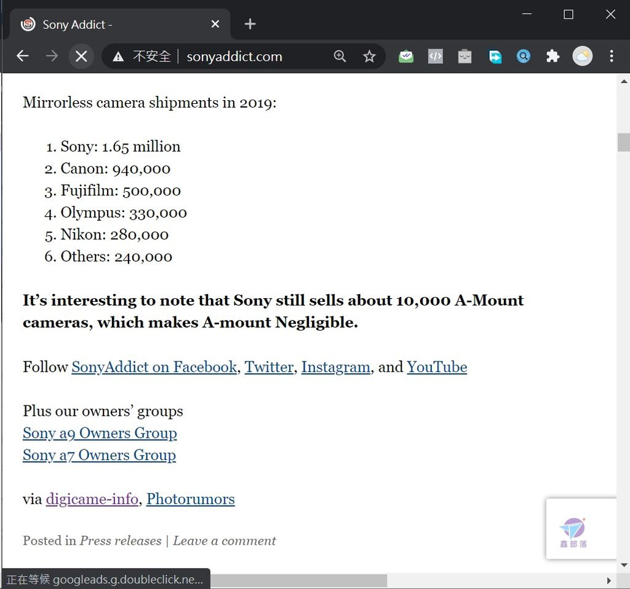The image size is (630, 589).
Task: Click the text 'Fujifilm: 500,000'
Action: pos(121,191)
